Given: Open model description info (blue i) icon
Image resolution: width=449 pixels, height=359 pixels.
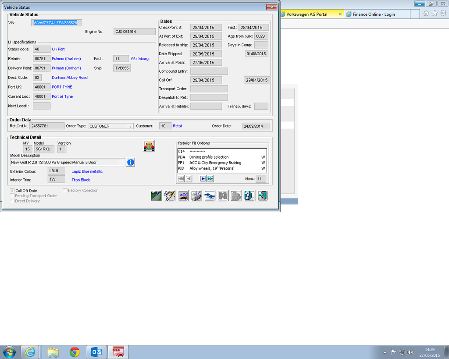Looking at the screenshot, I should click(131, 162).
